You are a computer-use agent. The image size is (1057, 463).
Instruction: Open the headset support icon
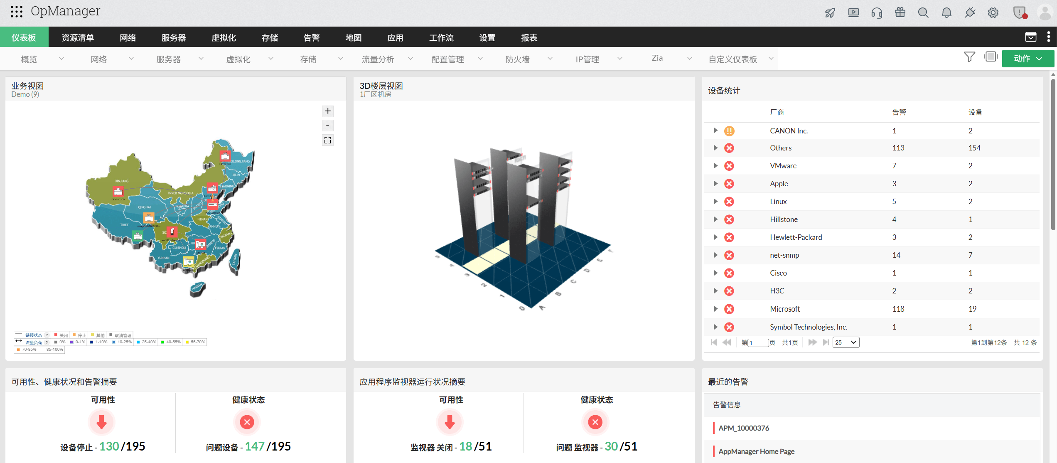point(877,13)
